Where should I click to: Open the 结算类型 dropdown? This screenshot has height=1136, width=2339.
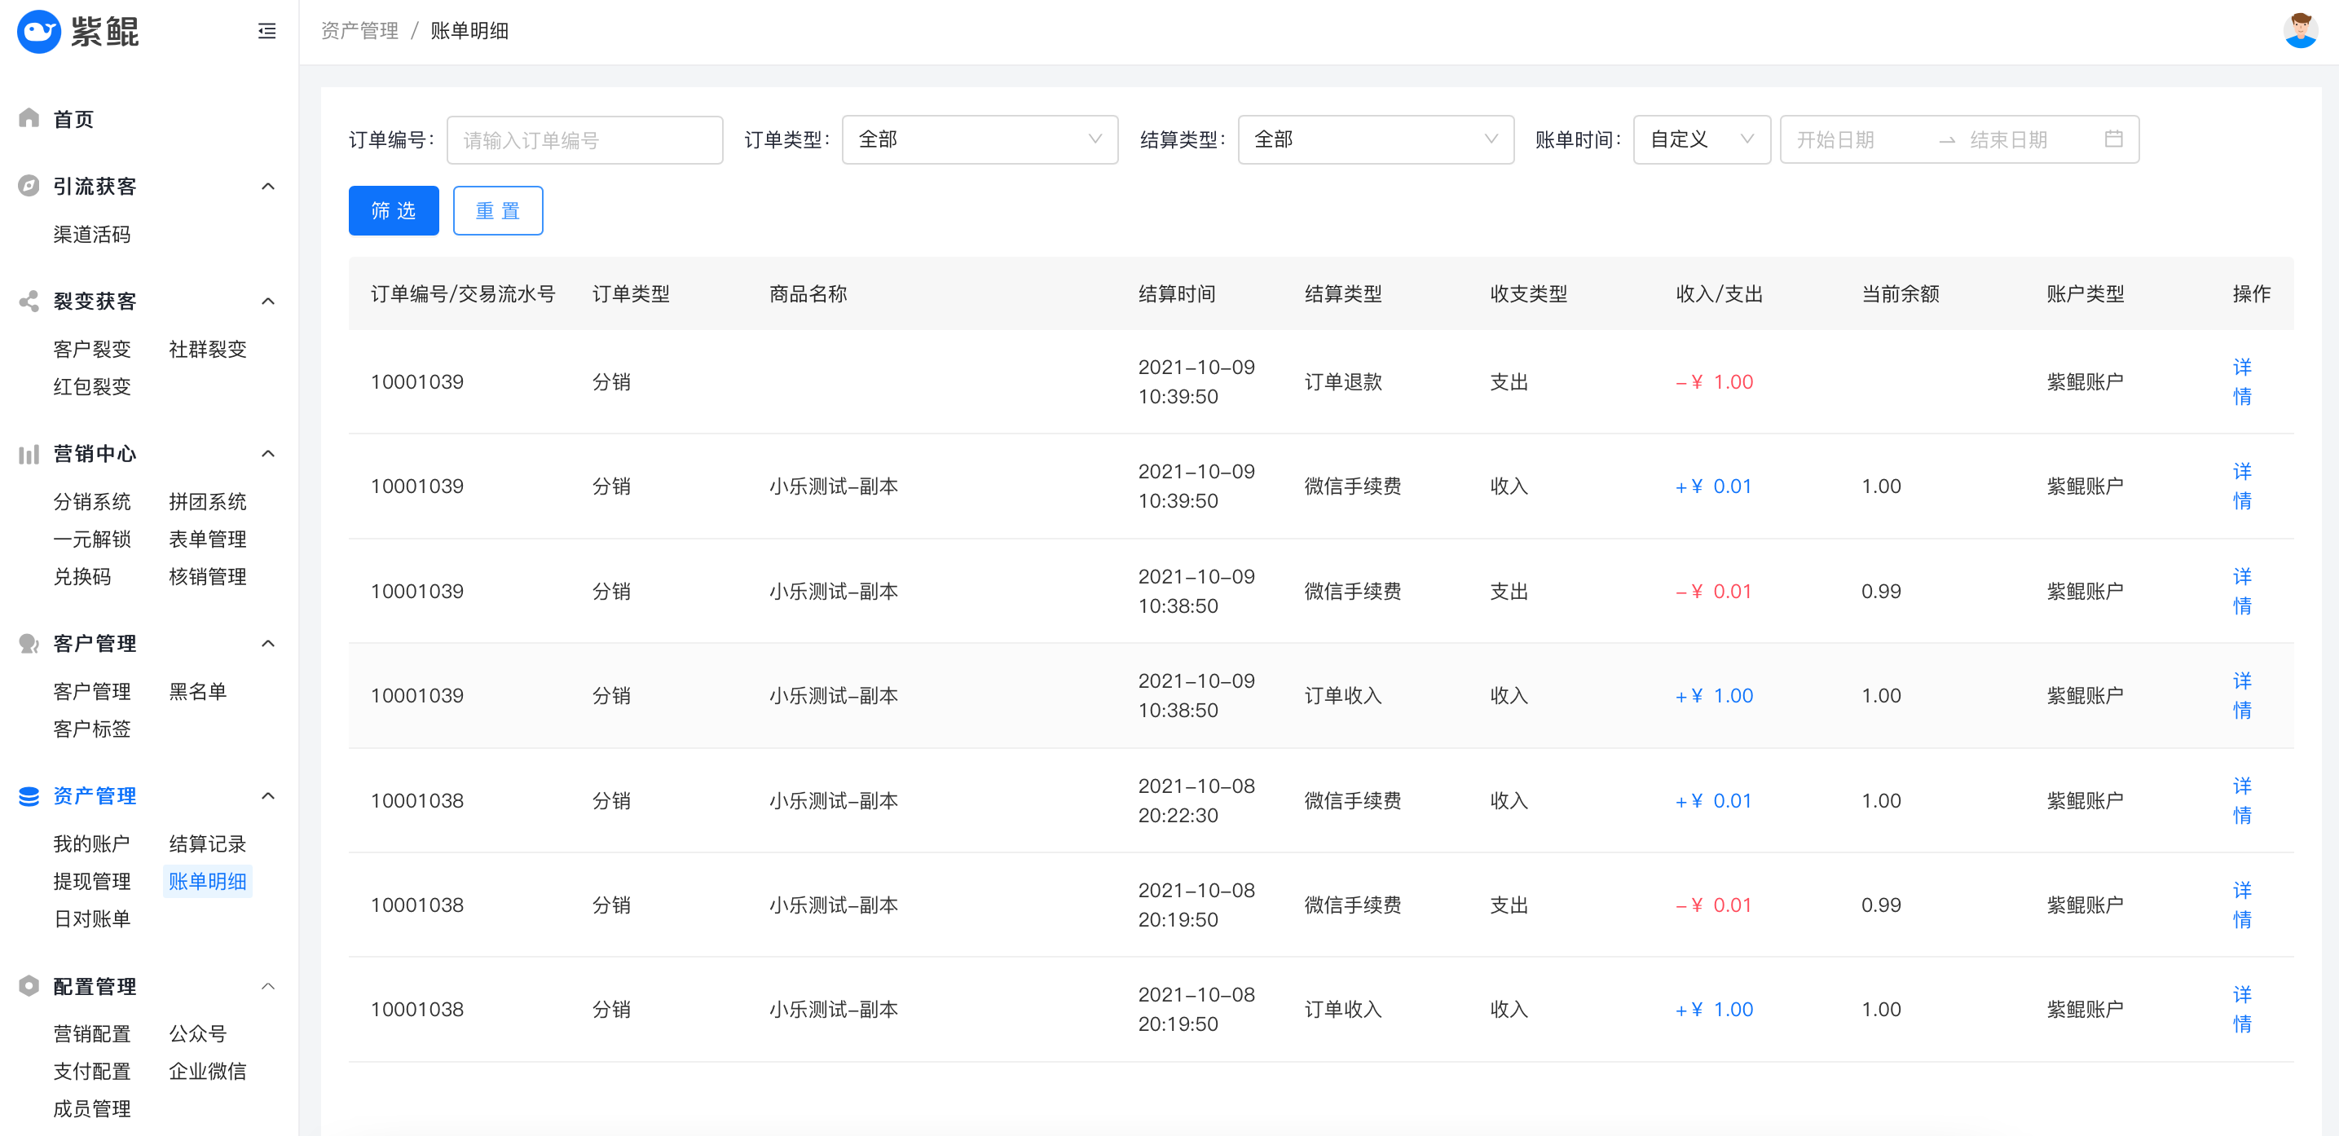point(1375,139)
